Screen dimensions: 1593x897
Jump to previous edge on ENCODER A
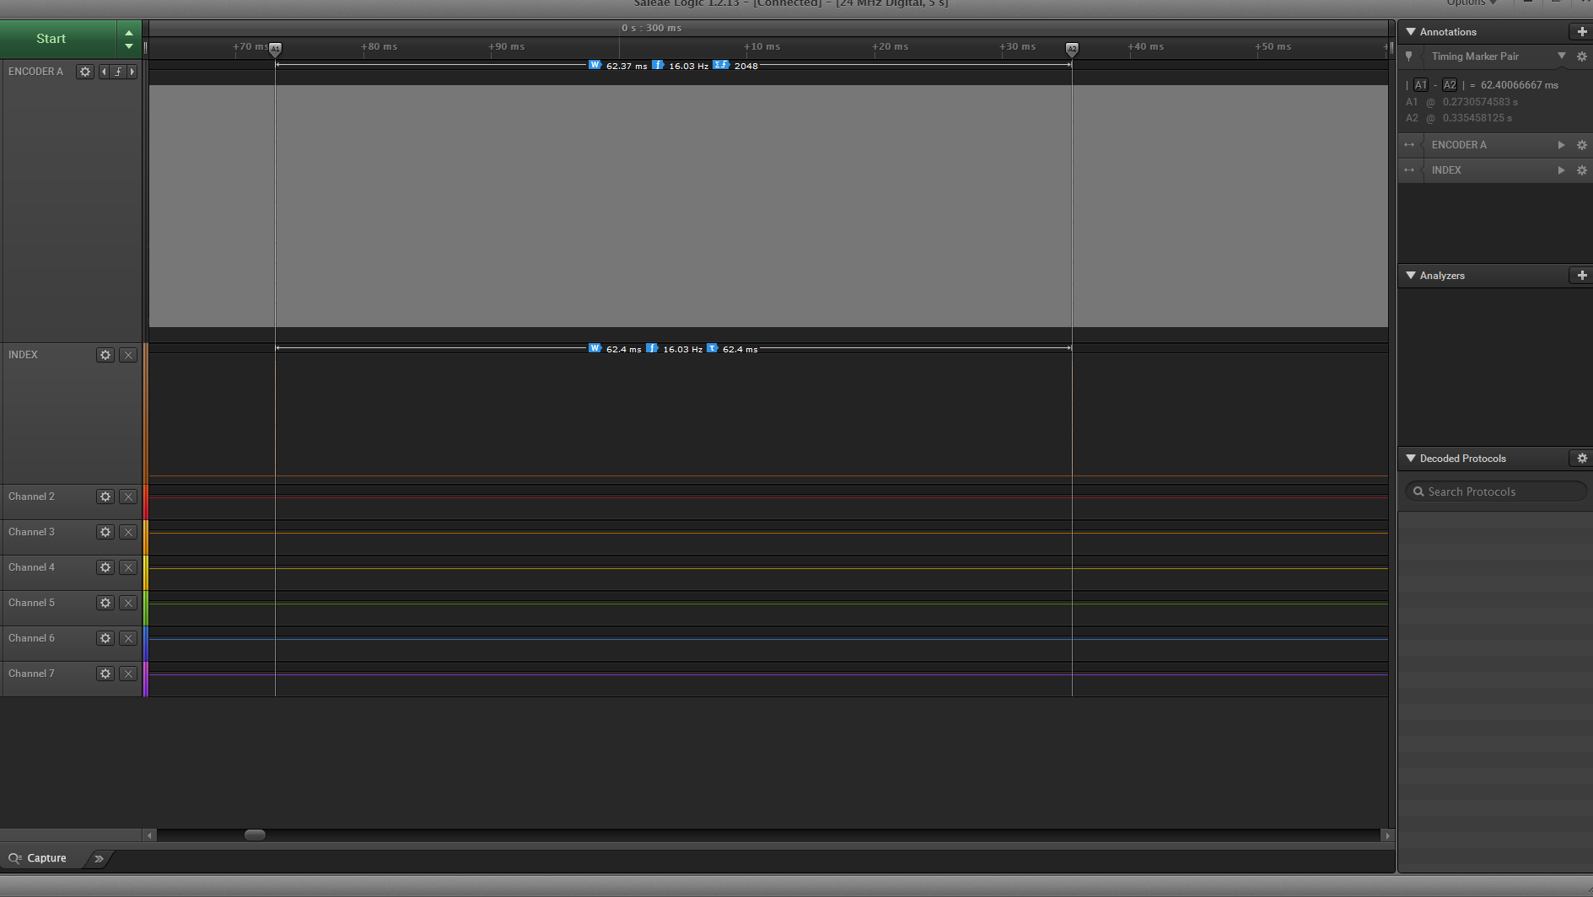pos(104,72)
